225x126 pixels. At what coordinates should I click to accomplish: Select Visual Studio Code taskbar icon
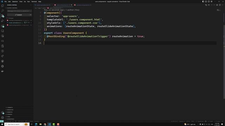49,124
